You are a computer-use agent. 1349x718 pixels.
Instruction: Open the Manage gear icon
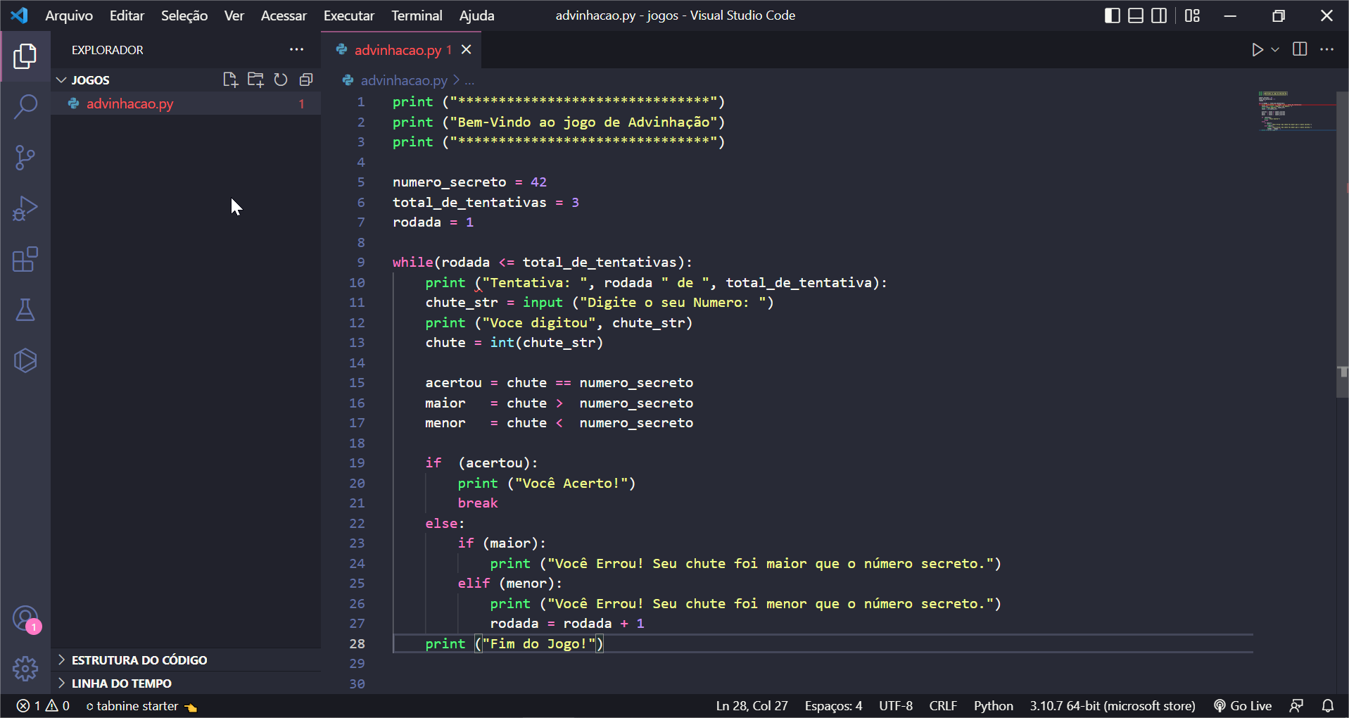point(25,668)
